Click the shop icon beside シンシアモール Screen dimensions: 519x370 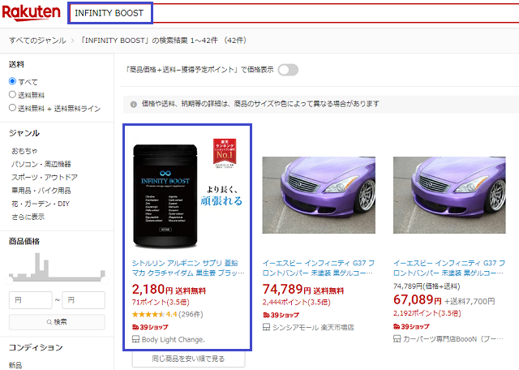[x=267, y=327]
